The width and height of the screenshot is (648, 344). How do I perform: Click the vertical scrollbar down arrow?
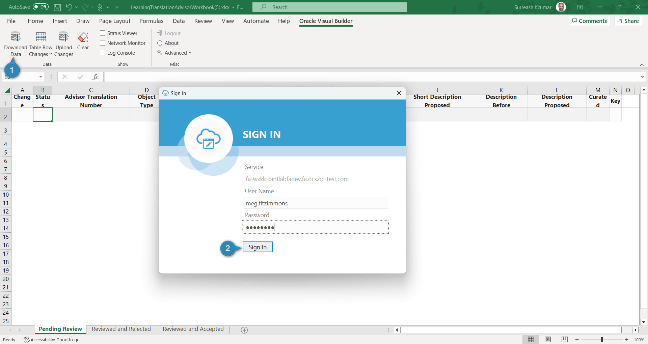(644, 322)
